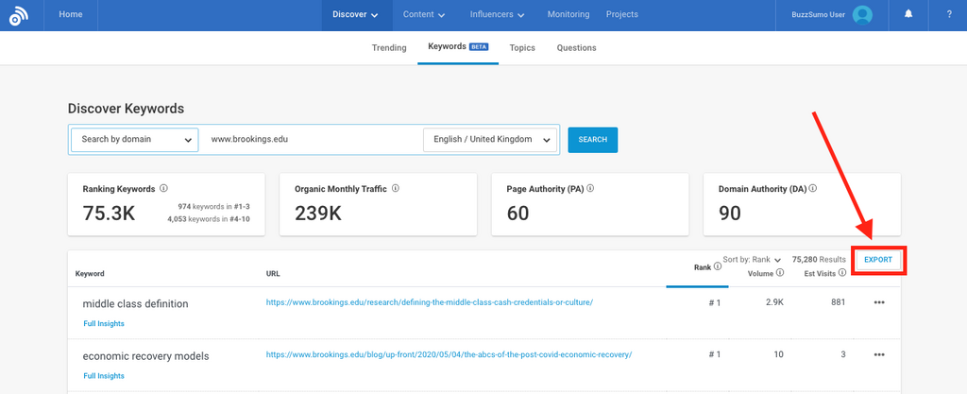This screenshot has width=967, height=394.
Task: Click the EXPORT button
Action: point(878,260)
